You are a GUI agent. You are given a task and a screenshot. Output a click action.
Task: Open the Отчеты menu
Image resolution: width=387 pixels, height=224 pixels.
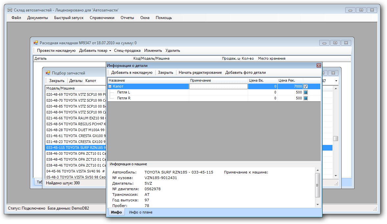pyautogui.click(x=127, y=18)
